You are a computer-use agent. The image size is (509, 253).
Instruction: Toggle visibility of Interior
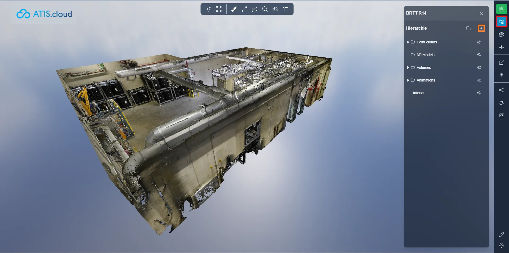click(x=479, y=93)
